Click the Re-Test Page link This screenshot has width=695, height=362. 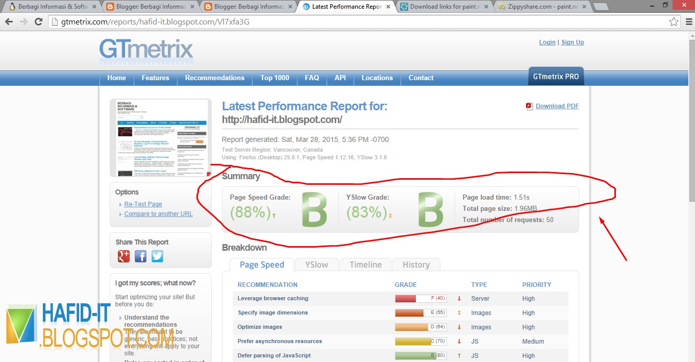143,204
